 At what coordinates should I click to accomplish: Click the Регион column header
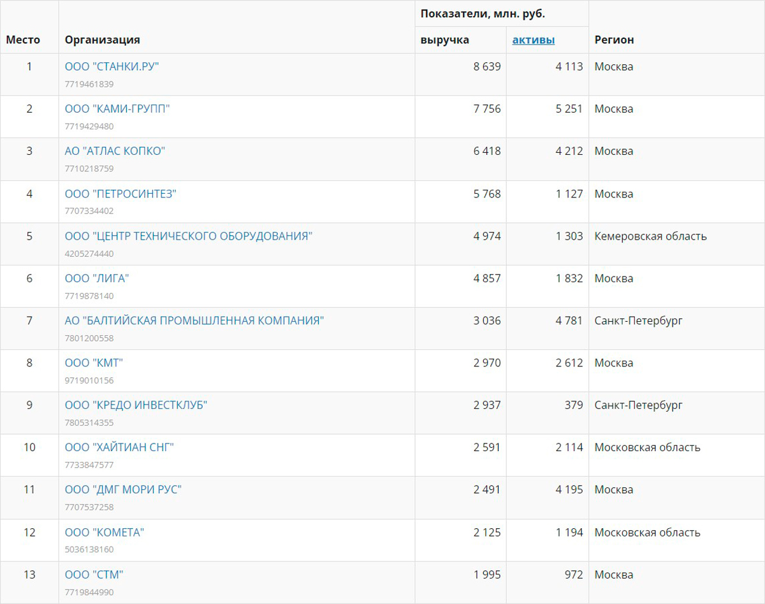pos(614,40)
